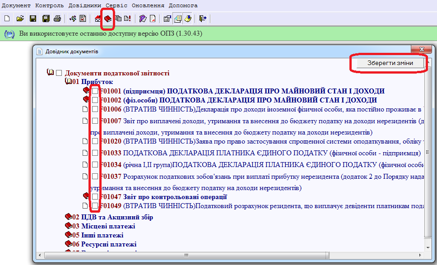Open the document directory red book icon

coord(108,19)
